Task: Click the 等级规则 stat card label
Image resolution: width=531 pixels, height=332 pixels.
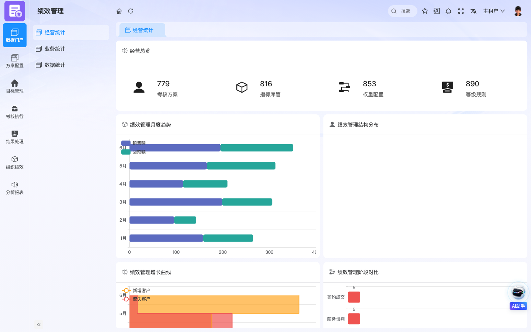Action: tap(476, 94)
